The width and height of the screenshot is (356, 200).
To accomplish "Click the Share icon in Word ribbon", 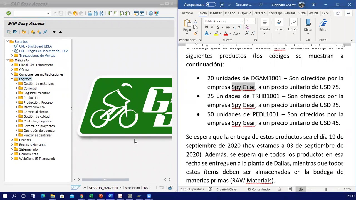I will (338, 13).
